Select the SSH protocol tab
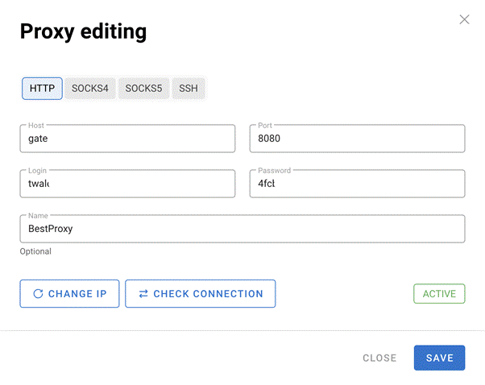 pyautogui.click(x=189, y=89)
